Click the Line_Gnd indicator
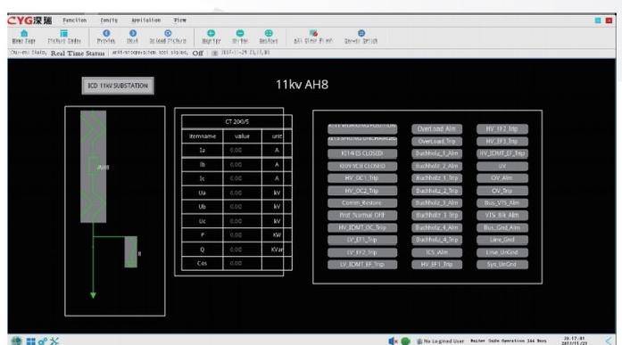This screenshot has height=345, width=622. (x=502, y=240)
